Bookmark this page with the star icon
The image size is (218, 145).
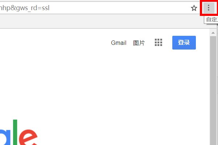coord(194,8)
